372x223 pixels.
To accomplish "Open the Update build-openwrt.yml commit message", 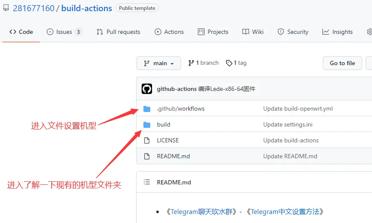I will pos(298,109).
